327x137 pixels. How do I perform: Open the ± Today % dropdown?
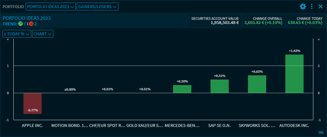(17, 34)
